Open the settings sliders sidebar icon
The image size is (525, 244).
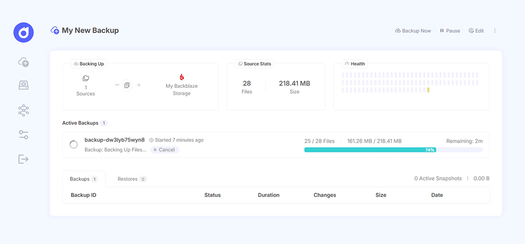[24, 134]
